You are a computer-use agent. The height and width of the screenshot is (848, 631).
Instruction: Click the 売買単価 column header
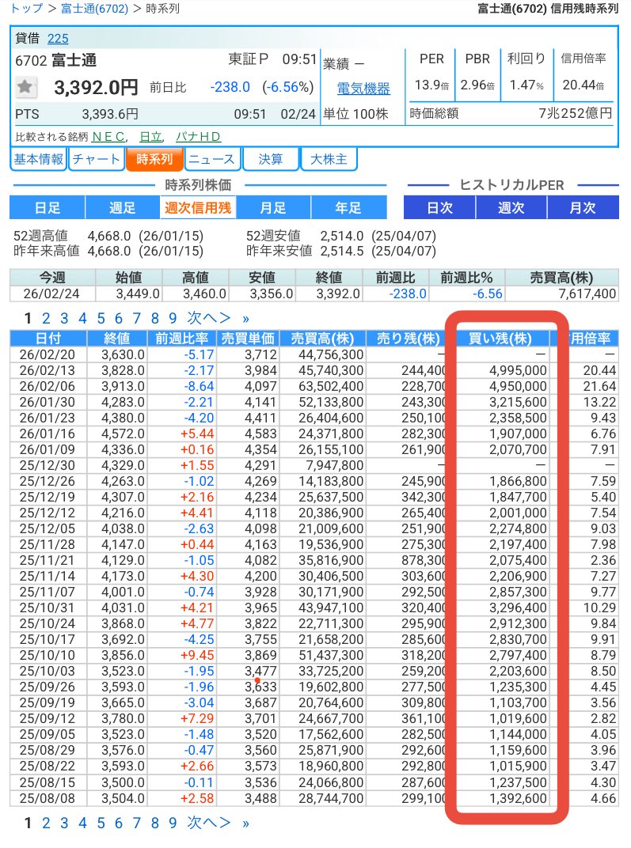249,339
